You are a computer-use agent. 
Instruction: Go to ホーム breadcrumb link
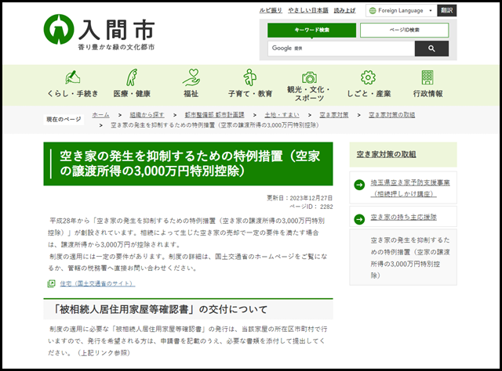(x=101, y=115)
